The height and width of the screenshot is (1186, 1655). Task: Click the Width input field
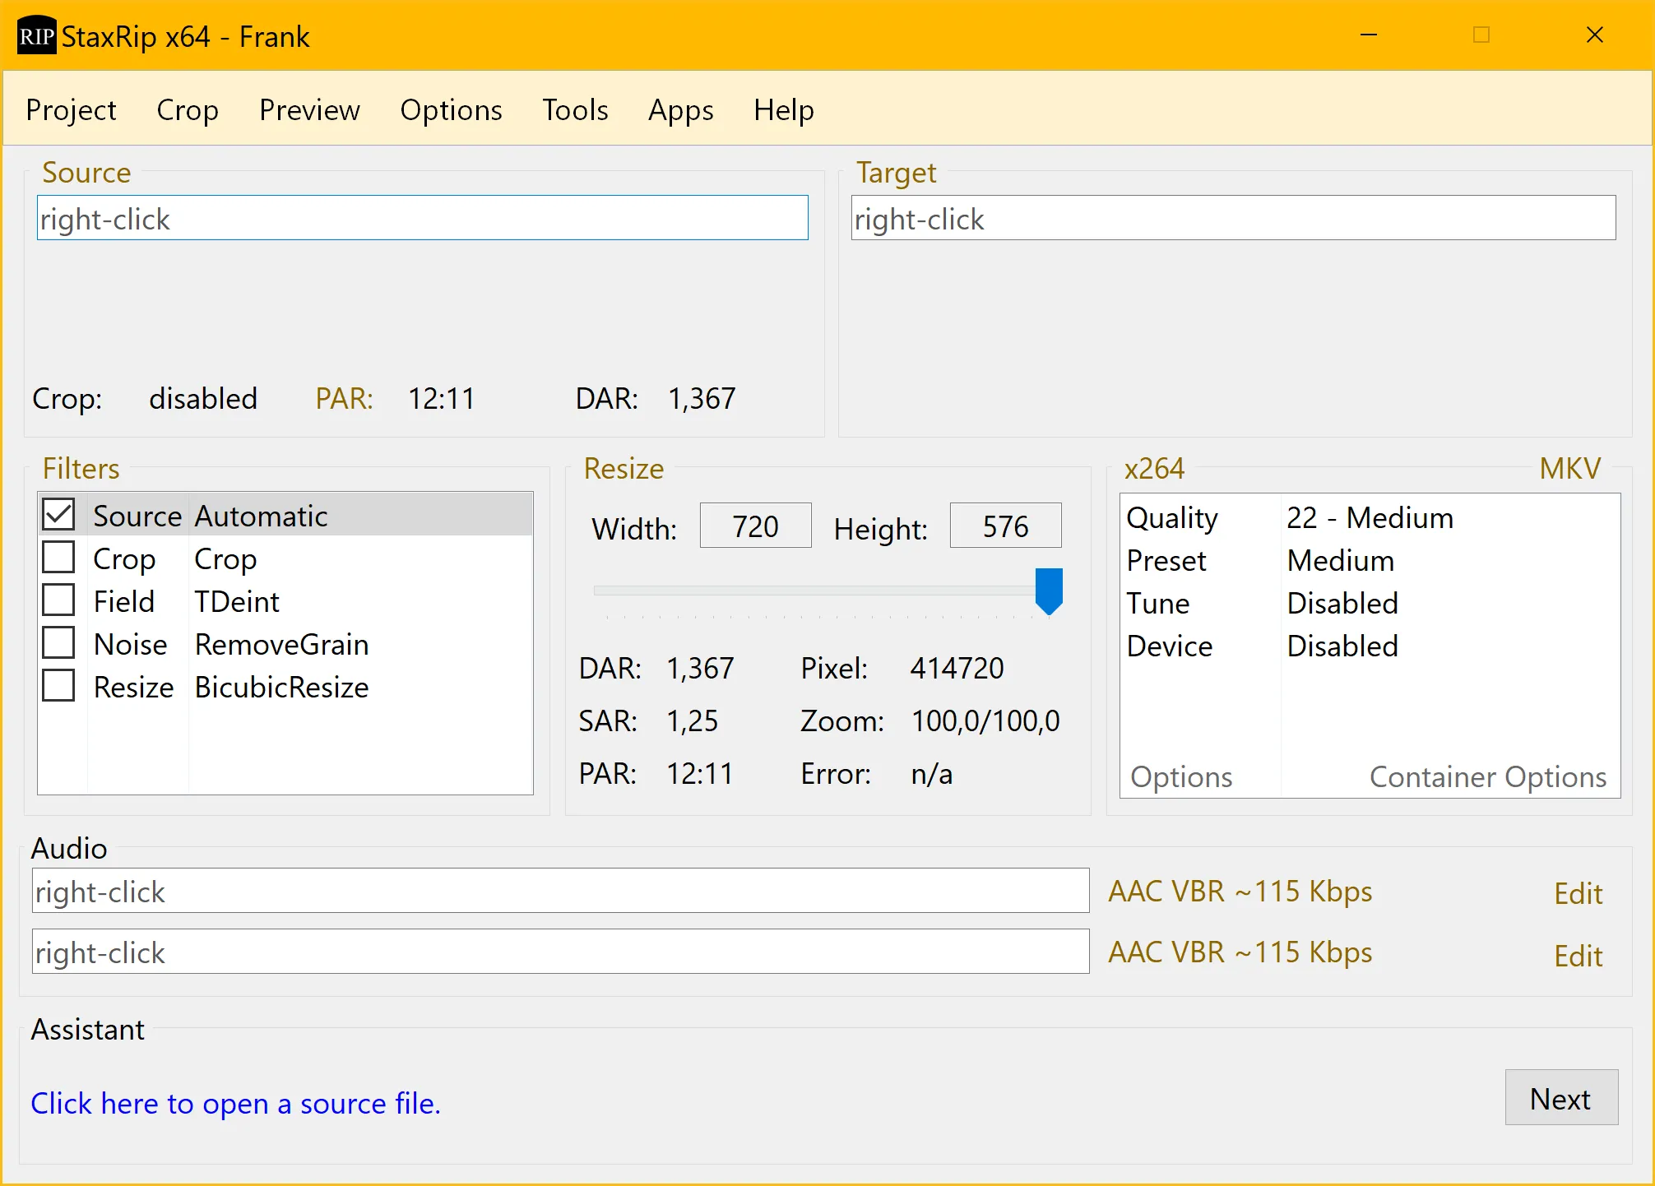(x=754, y=526)
